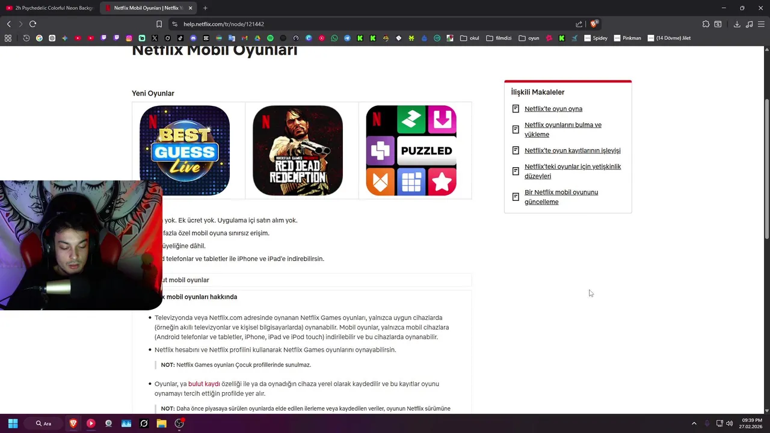This screenshot has height=433, width=770.
Task: Open the oyun bookmarks folder
Action: click(x=529, y=38)
